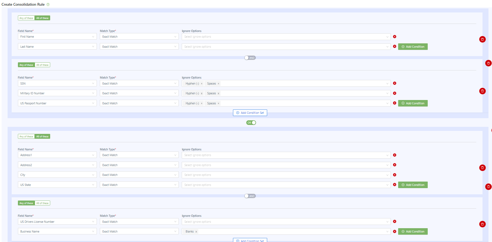Click the Ignore Options field for City row
The width and height of the screenshot is (492, 242).
(x=286, y=175)
